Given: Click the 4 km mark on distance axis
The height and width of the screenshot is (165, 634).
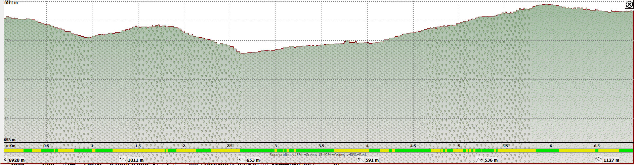Looking at the screenshot, I should [367, 146].
